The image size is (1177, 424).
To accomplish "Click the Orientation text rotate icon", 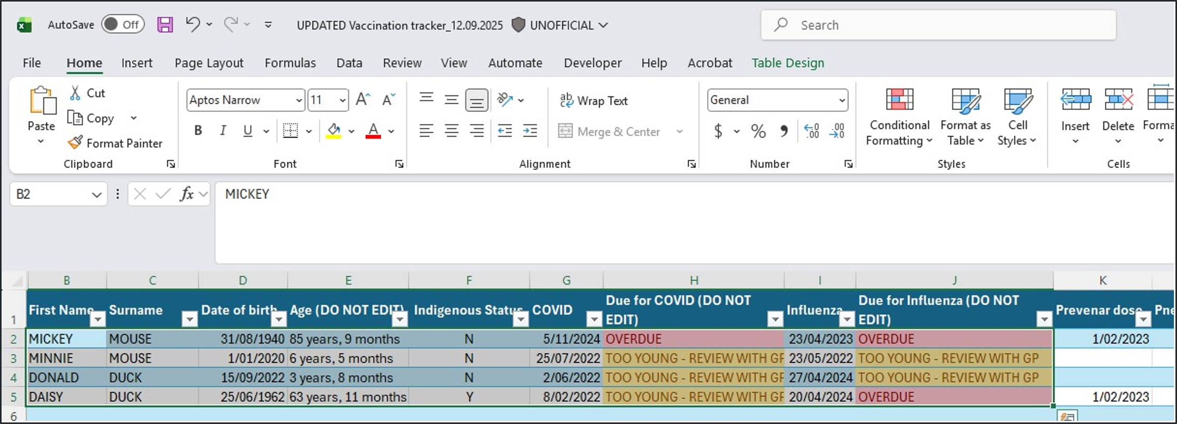I will tap(505, 99).
